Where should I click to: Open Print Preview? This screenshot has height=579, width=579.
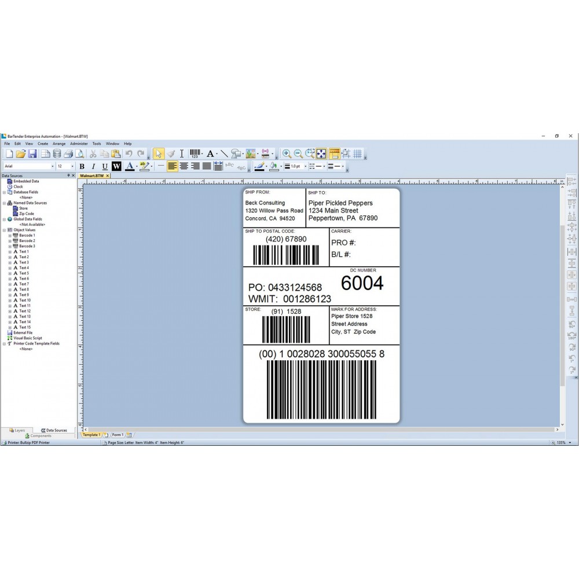click(80, 154)
